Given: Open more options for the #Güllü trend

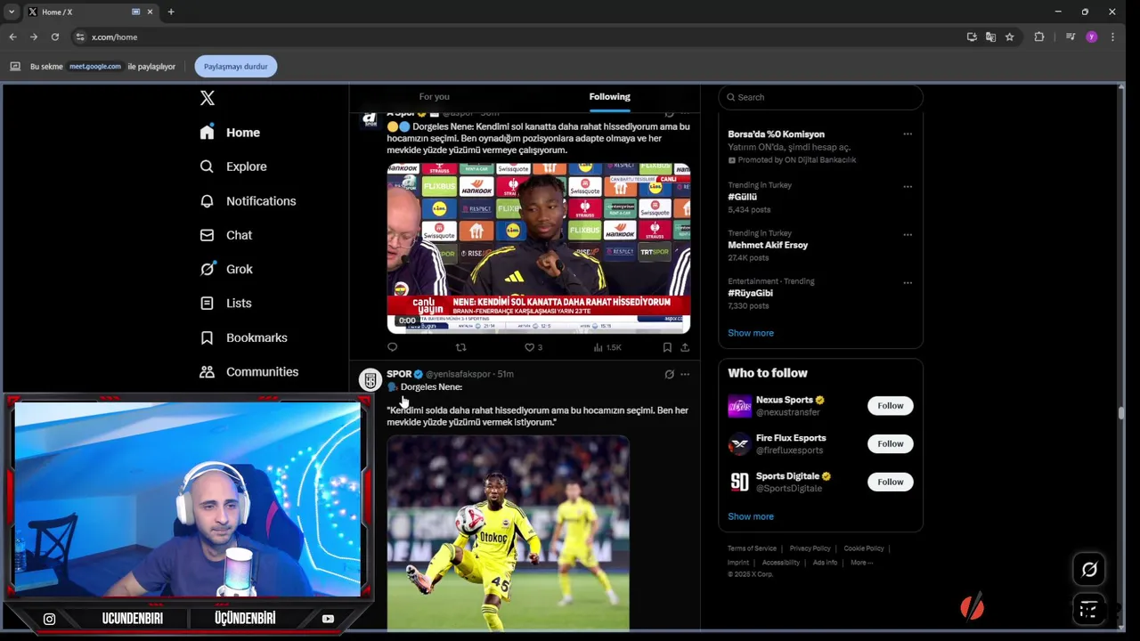Looking at the screenshot, I should coord(908,187).
